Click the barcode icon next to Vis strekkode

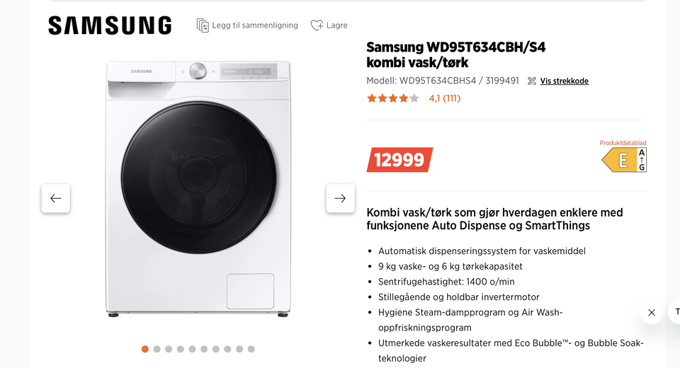point(532,81)
